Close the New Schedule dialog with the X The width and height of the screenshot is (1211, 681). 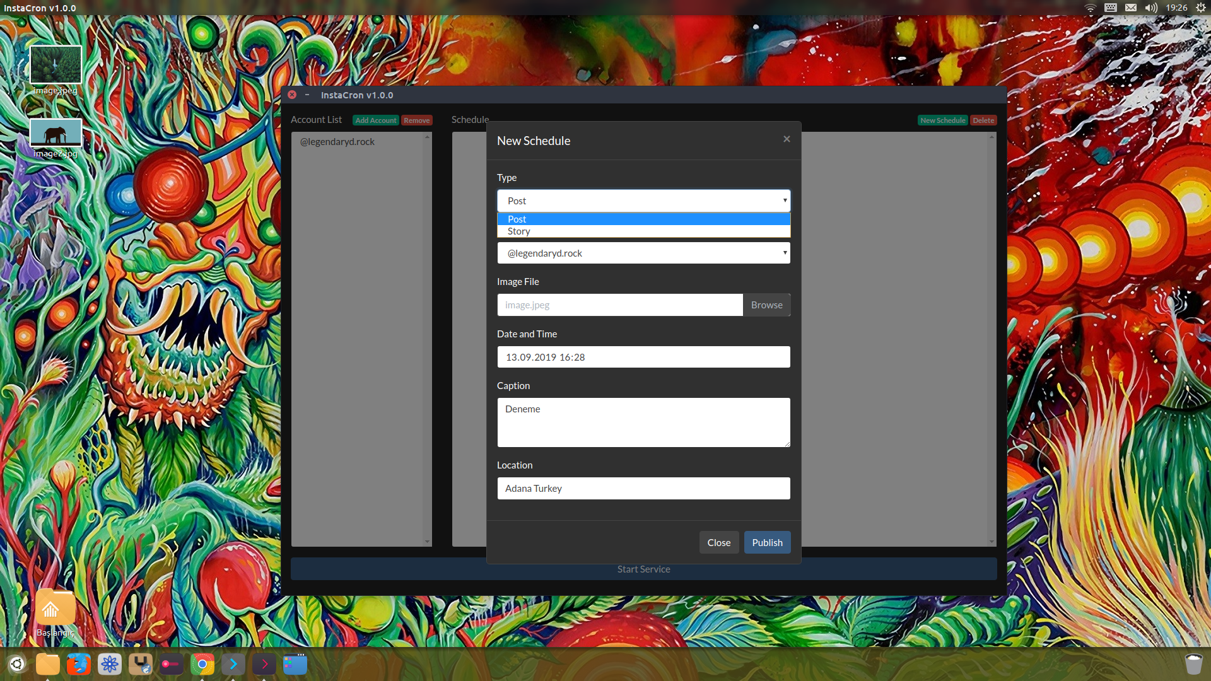pyautogui.click(x=787, y=139)
